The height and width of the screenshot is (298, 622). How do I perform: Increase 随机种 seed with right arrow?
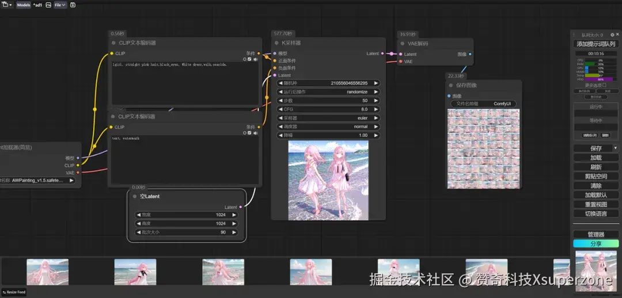[376, 83]
